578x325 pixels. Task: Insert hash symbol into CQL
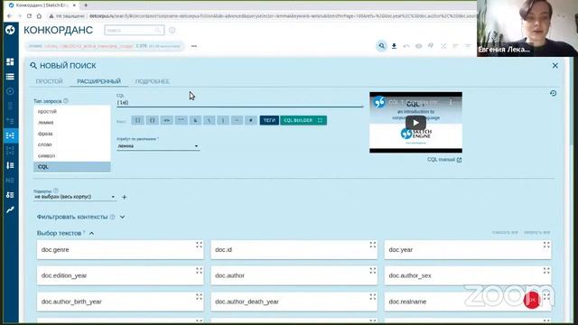(251, 120)
